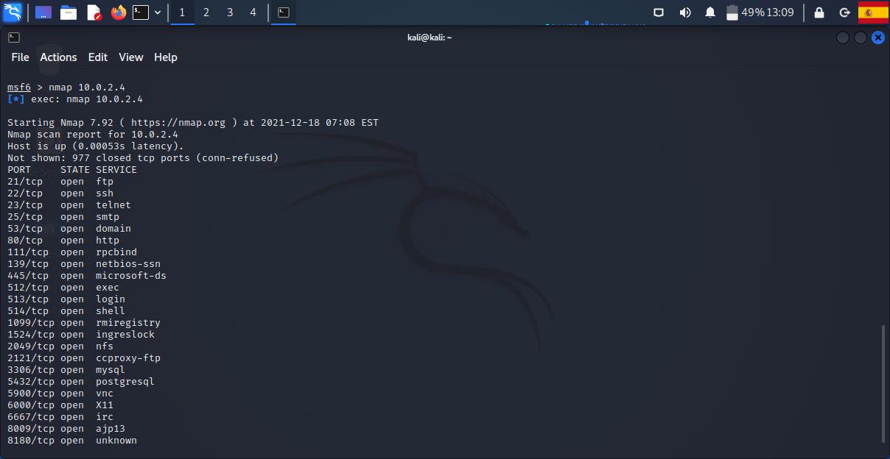
Task: Open the file manager from the panel
Action: 69,13
